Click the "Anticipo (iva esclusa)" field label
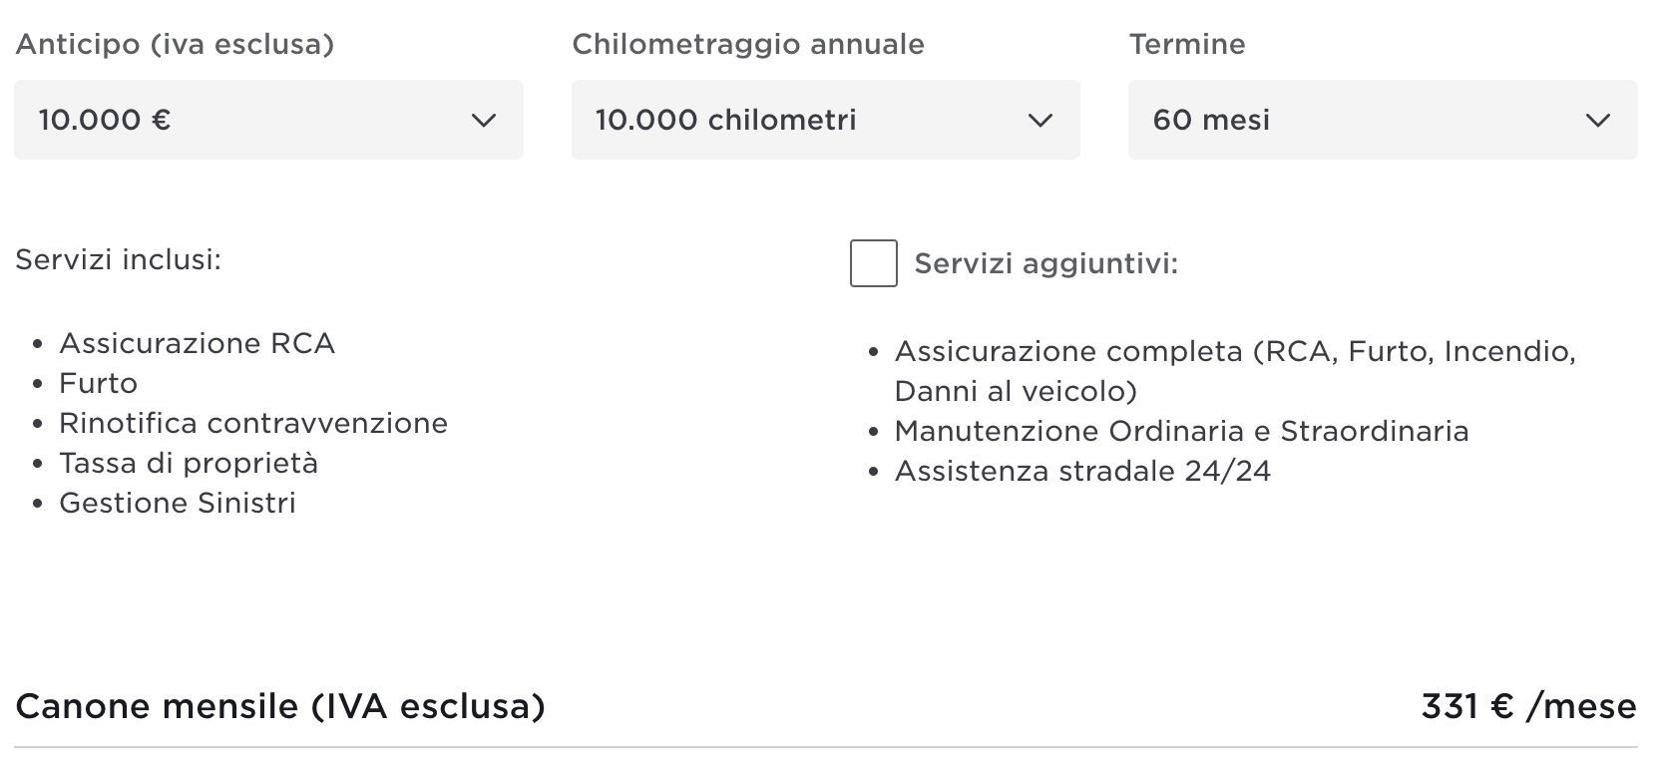This screenshot has height=760, width=1662. point(175,44)
